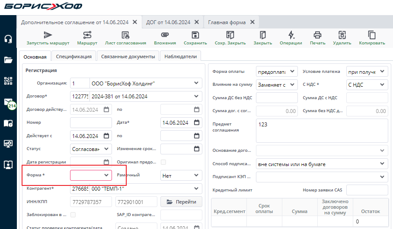Open the mail icon with 214 badge
This screenshot has height=229, width=393.
tap(8, 103)
